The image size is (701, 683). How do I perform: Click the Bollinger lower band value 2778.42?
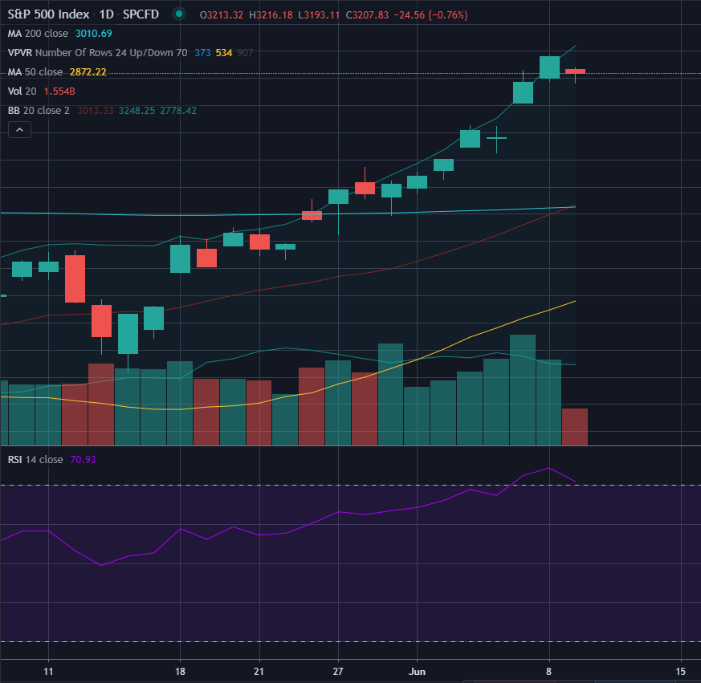pos(178,111)
